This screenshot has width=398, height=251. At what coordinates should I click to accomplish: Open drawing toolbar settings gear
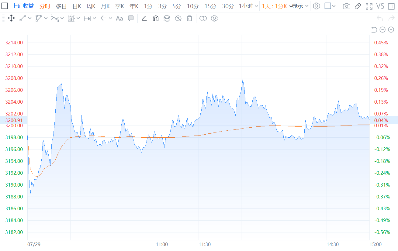pyautogui.click(x=214, y=19)
